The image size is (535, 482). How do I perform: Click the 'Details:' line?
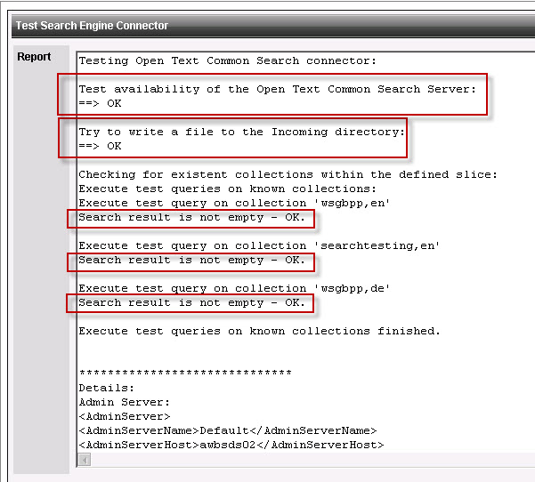107,388
